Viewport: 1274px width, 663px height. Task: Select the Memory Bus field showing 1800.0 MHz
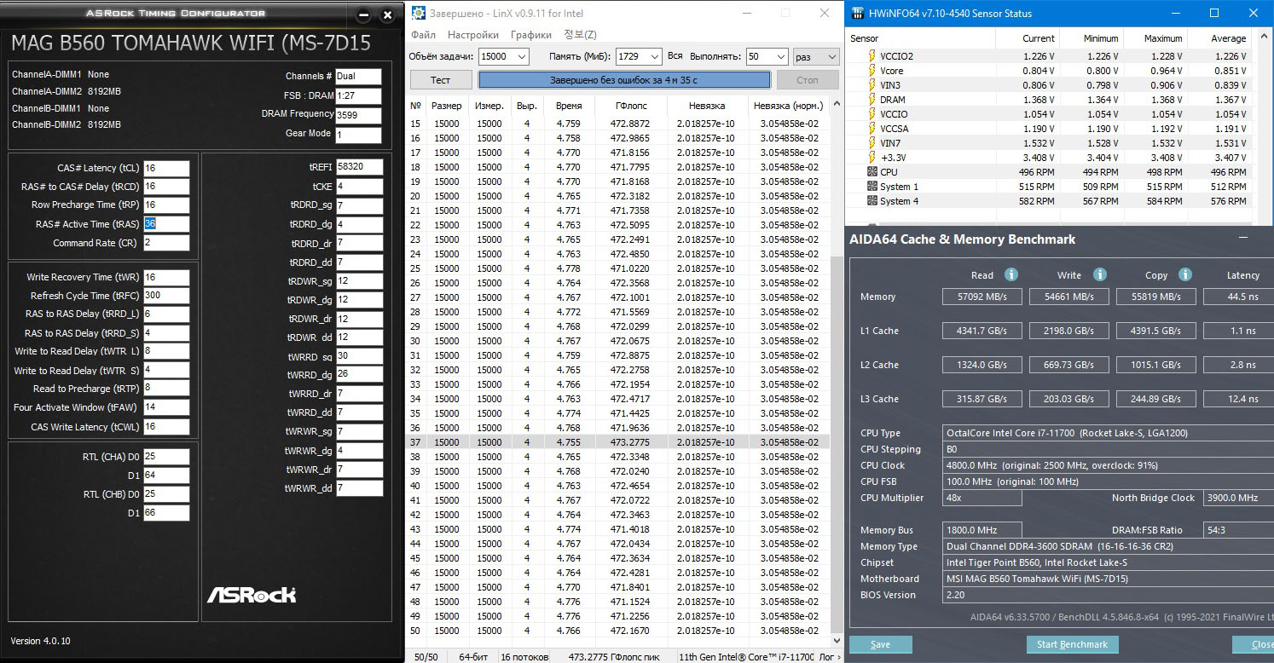[x=982, y=530]
